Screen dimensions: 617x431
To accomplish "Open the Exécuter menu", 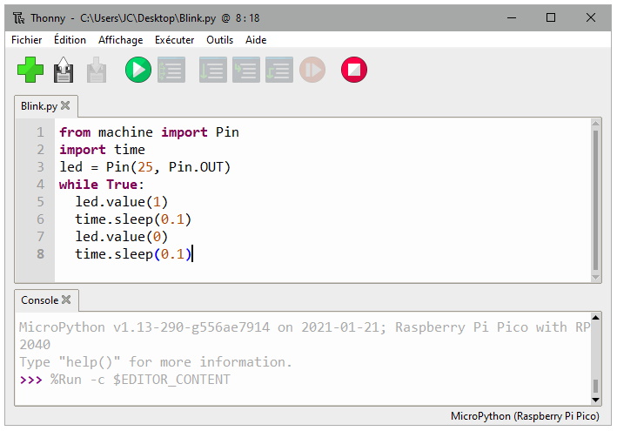I will 174,40.
